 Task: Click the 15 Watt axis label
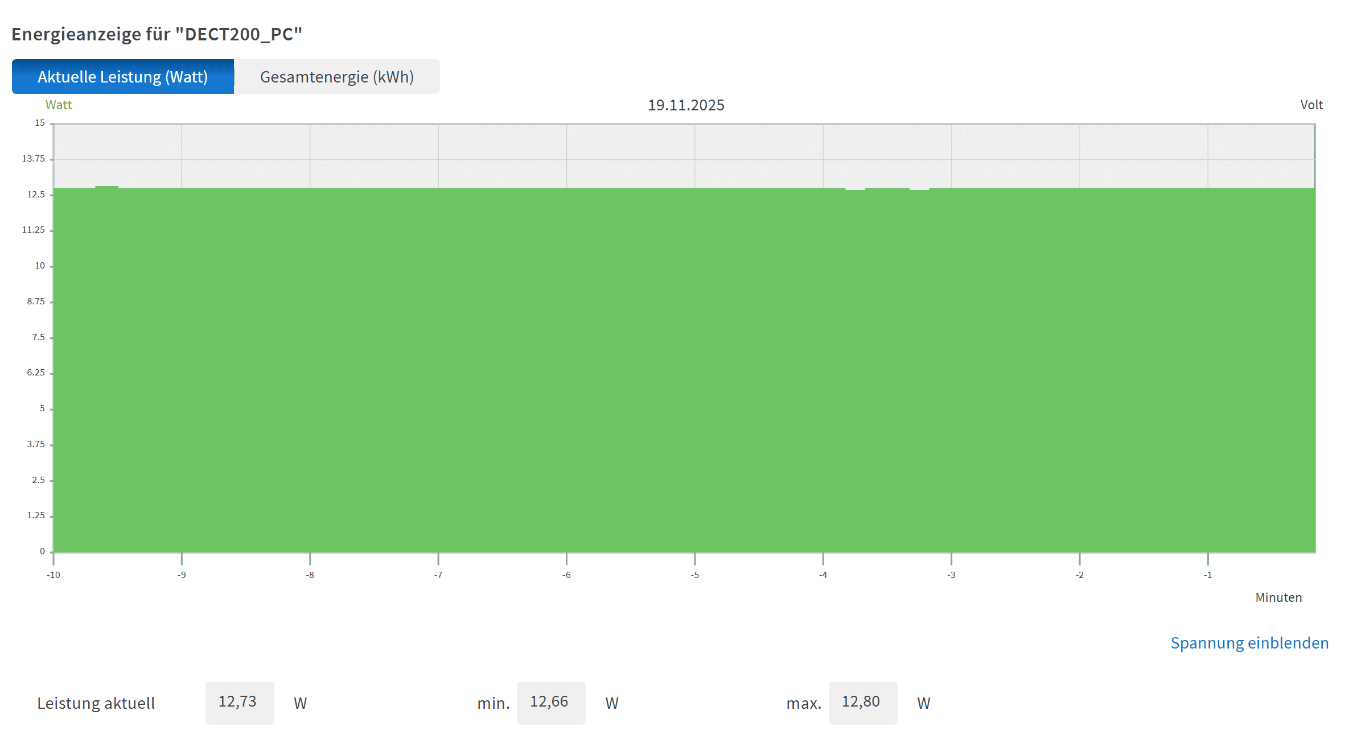(x=40, y=123)
